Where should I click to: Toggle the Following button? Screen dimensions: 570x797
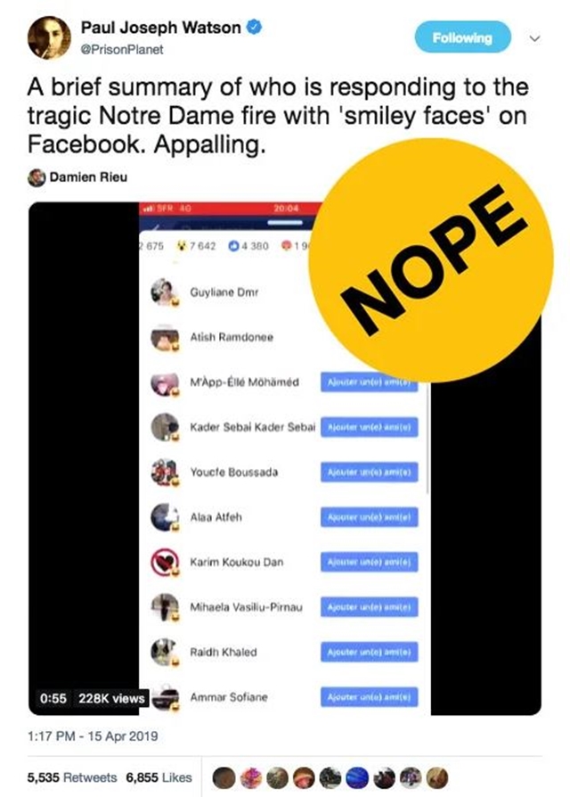point(462,37)
